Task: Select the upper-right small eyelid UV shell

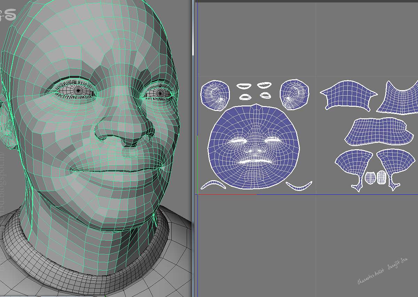Action: [264, 85]
